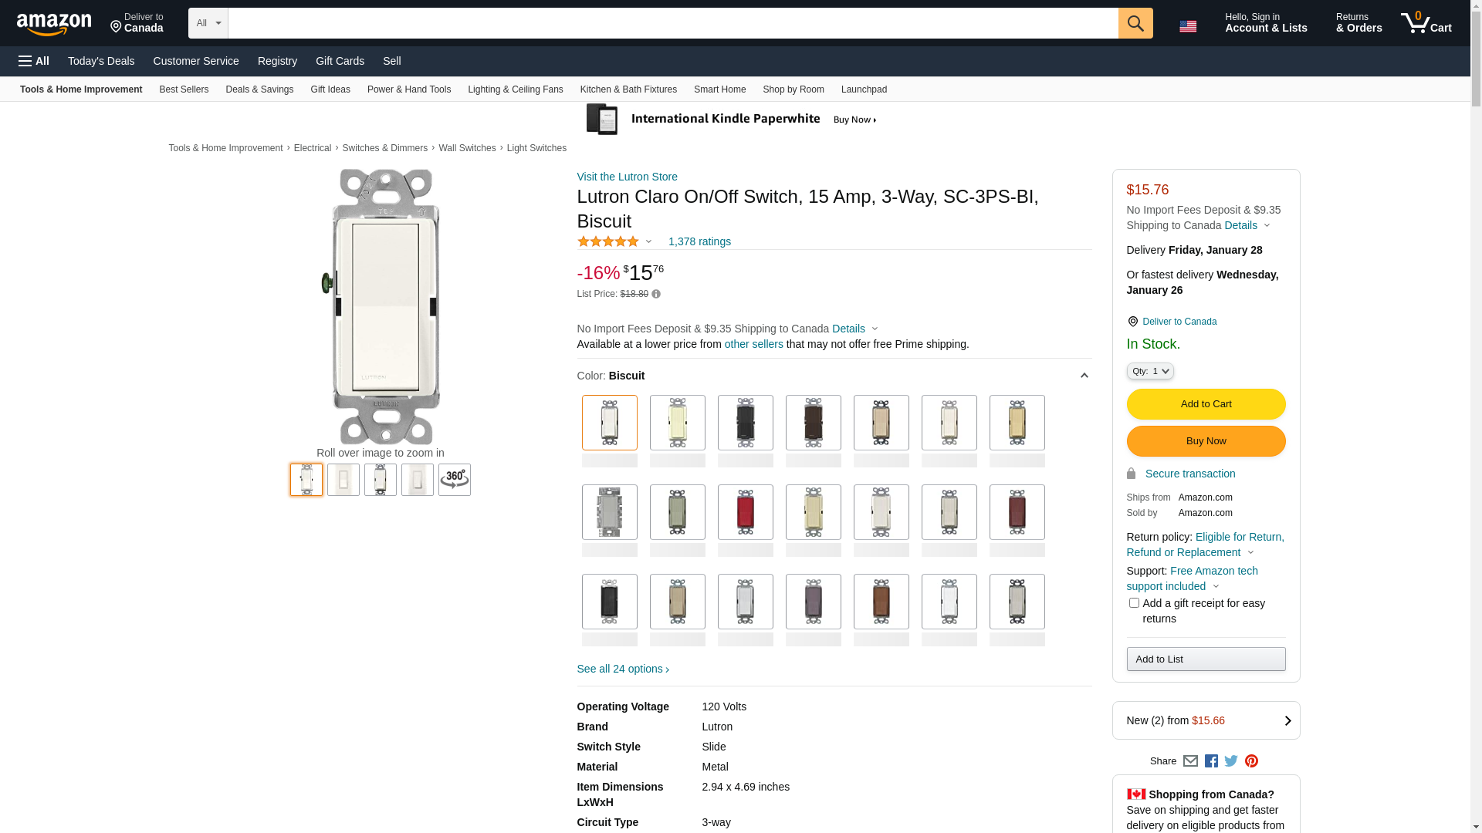Open the All search category dropdown
Viewport: 1482px width, 833px height.
(208, 23)
